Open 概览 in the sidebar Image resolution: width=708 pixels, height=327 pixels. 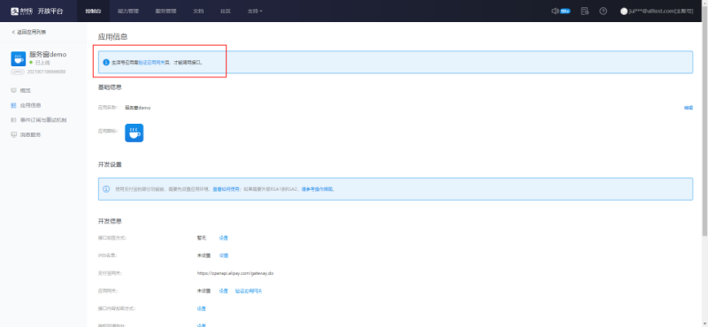(27, 90)
